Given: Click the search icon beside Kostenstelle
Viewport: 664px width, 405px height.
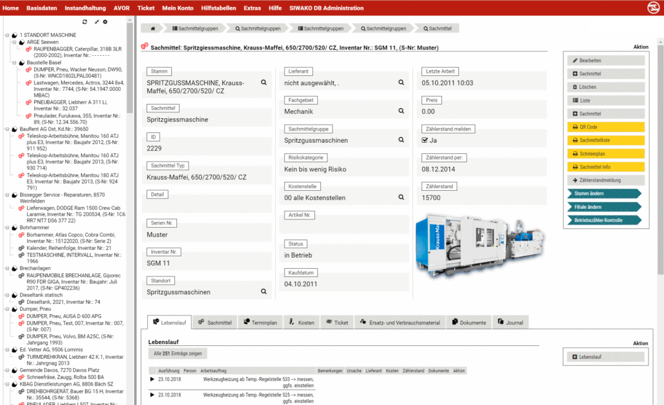Looking at the screenshot, I should (x=401, y=197).
